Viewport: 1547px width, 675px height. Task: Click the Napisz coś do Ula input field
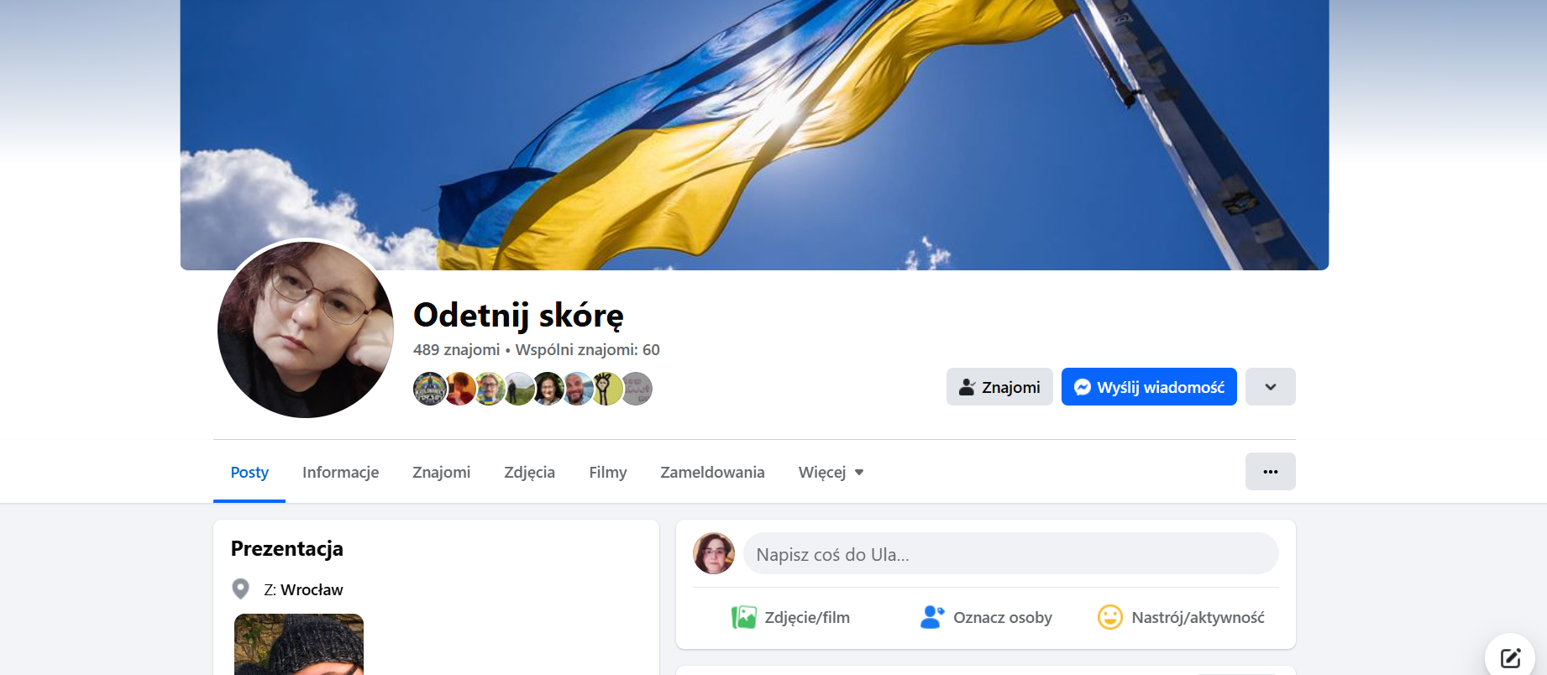(1010, 554)
